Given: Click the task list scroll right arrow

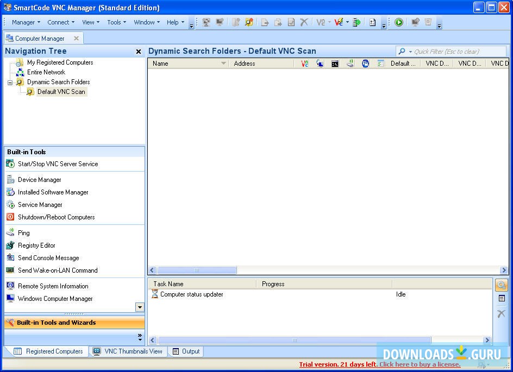Looking at the screenshot, I should click(487, 341).
